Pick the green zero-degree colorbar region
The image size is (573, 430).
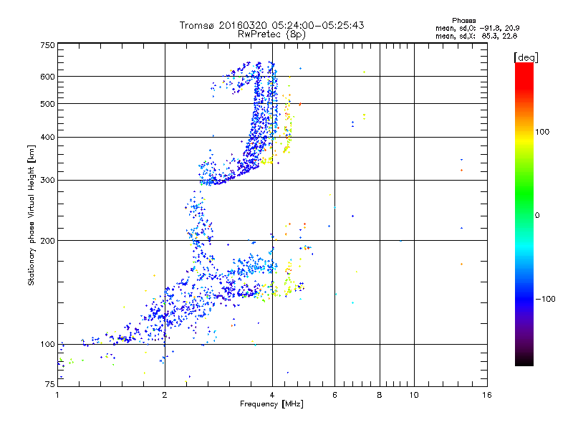click(524, 215)
